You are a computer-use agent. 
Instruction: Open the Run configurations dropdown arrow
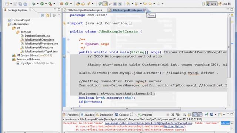click(46, 4)
